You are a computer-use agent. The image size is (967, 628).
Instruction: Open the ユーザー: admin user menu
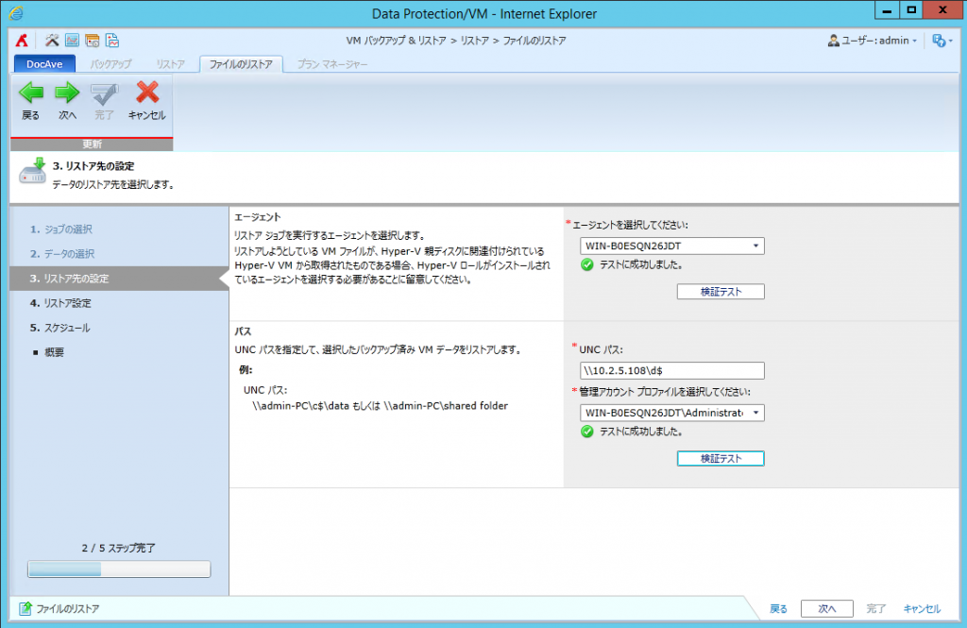[x=872, y=41]
